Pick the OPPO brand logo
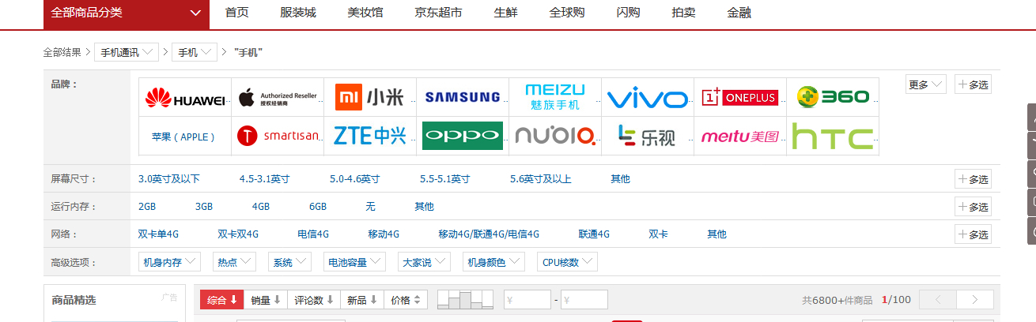The width and height of the screenshot is (1036, 322). [463, 136]
